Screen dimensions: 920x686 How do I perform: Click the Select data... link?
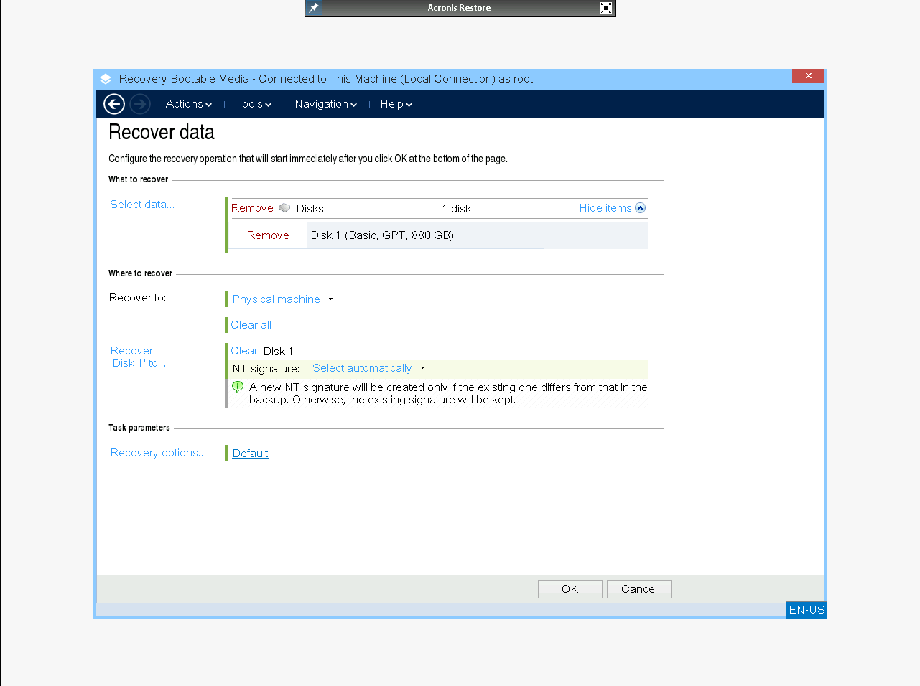pos(142,205)
